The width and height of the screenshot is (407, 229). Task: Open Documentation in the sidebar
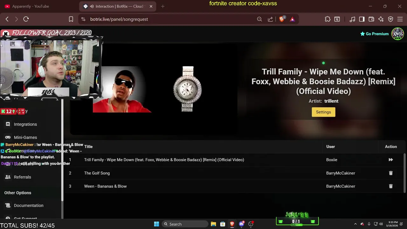pyautogui.click(x=29, y=205)
